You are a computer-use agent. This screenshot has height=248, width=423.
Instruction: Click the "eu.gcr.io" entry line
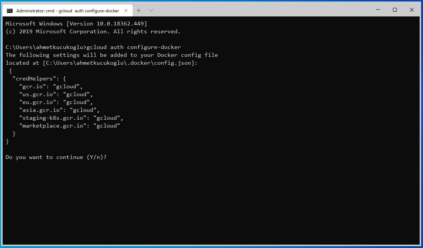56,102
